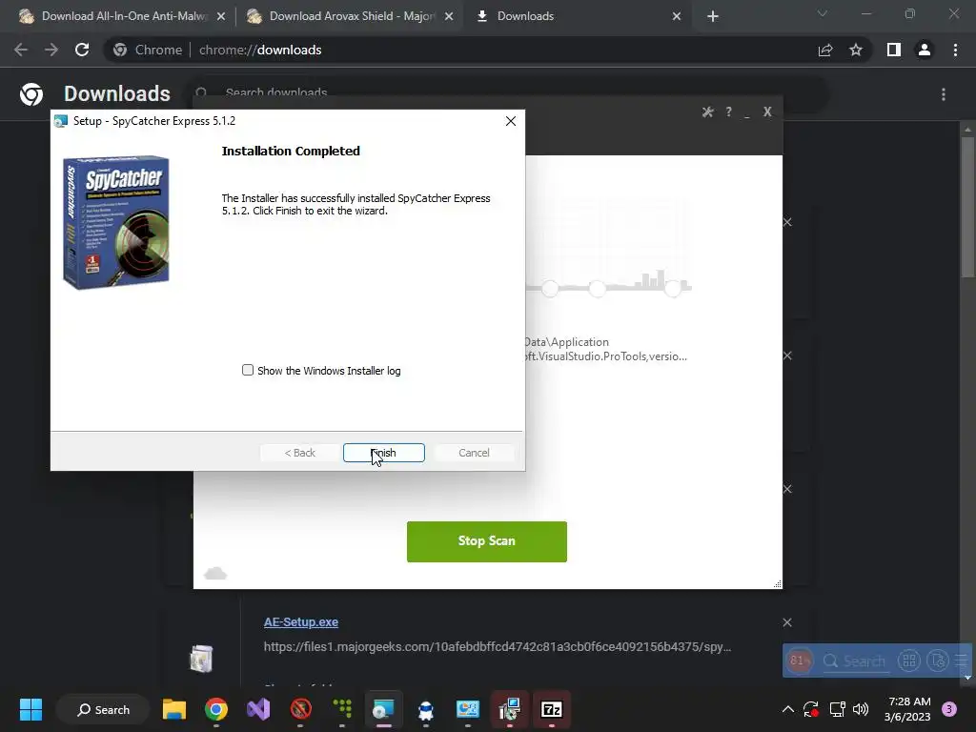Enable Show the Windows Installer log checkbox
This screenshot has width=976, height=732.
[248, 371]
